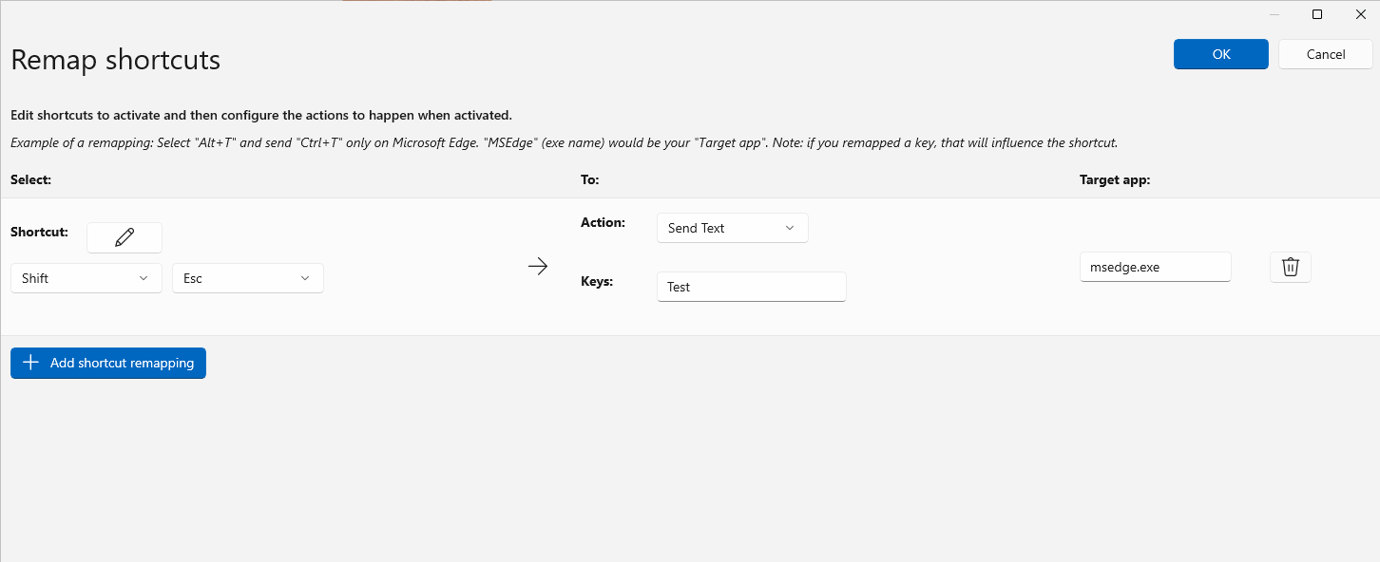
Task: Click the Add shortcut remapping label
Action: coord(122,363)
